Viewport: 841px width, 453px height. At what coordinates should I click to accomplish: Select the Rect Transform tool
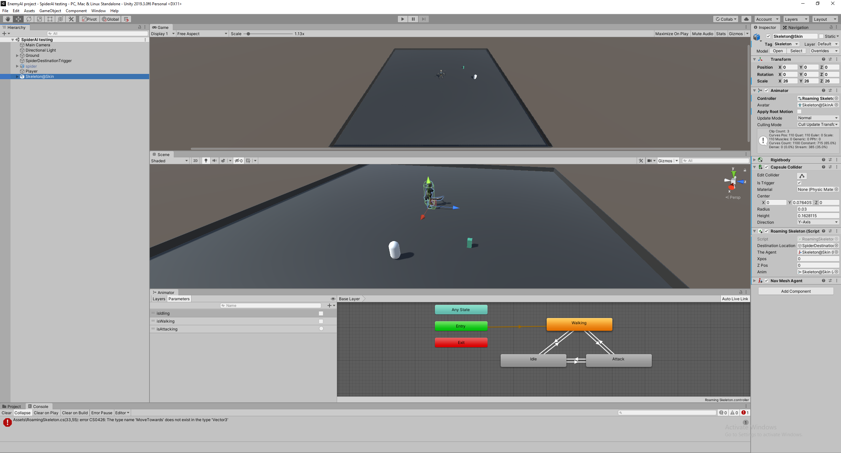50,19
